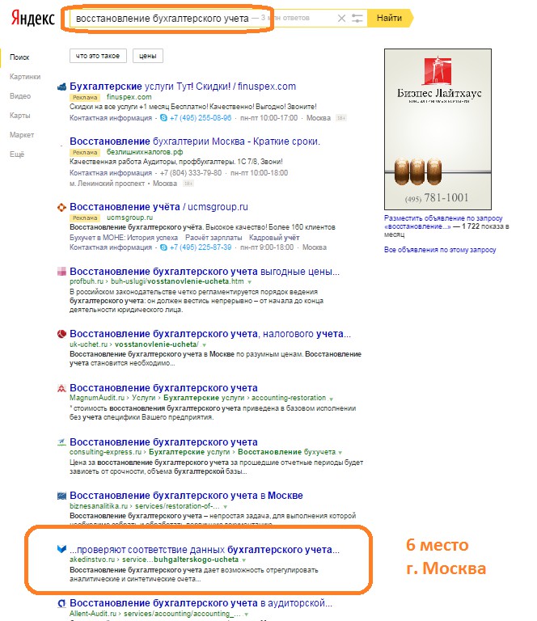Click the uk-uchet.ru favicon
This screenshot has height=621, width=537.
tap(61, 334)
